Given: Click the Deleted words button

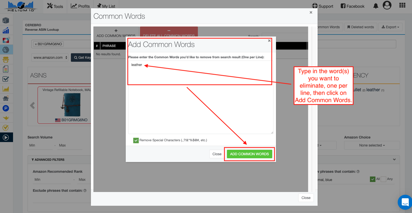Looking at the screenshot, I should click(360, 27).
